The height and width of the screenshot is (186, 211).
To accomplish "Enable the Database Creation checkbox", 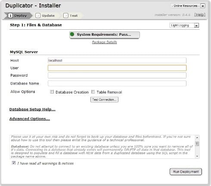I will (x=52, y=92).
